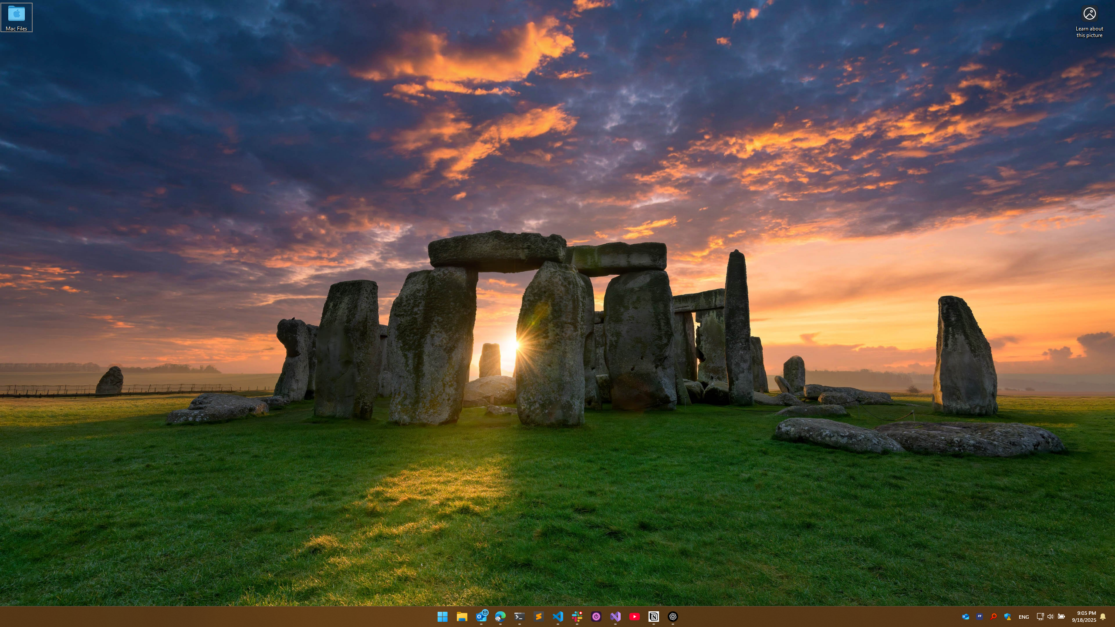The width and height of the screenshot is (1115, 627).
Task: Launch Outlook from the taskbar
Action: [481, 617]
